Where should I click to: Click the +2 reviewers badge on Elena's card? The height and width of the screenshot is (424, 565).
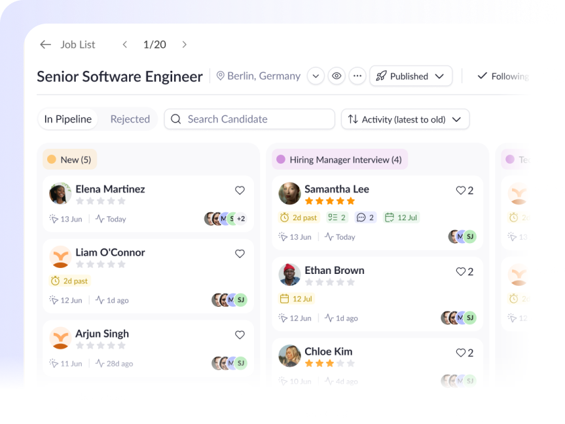pos(241,219)
